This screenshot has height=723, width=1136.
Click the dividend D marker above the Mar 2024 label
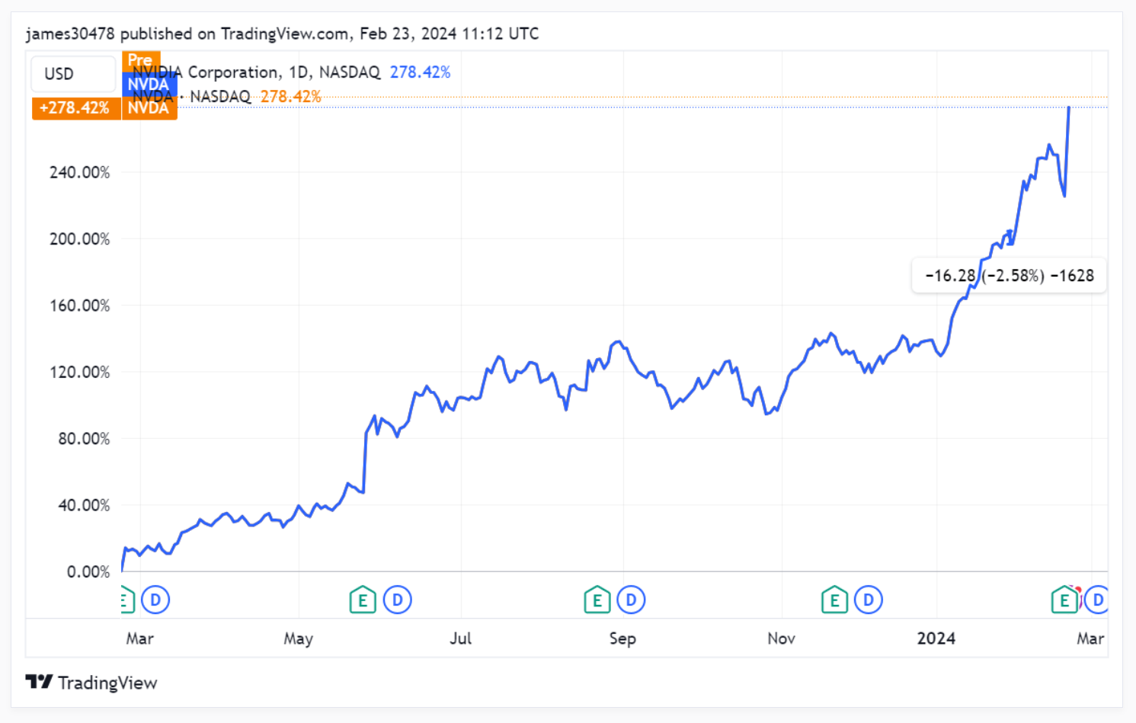click(x=1096, y=600)
